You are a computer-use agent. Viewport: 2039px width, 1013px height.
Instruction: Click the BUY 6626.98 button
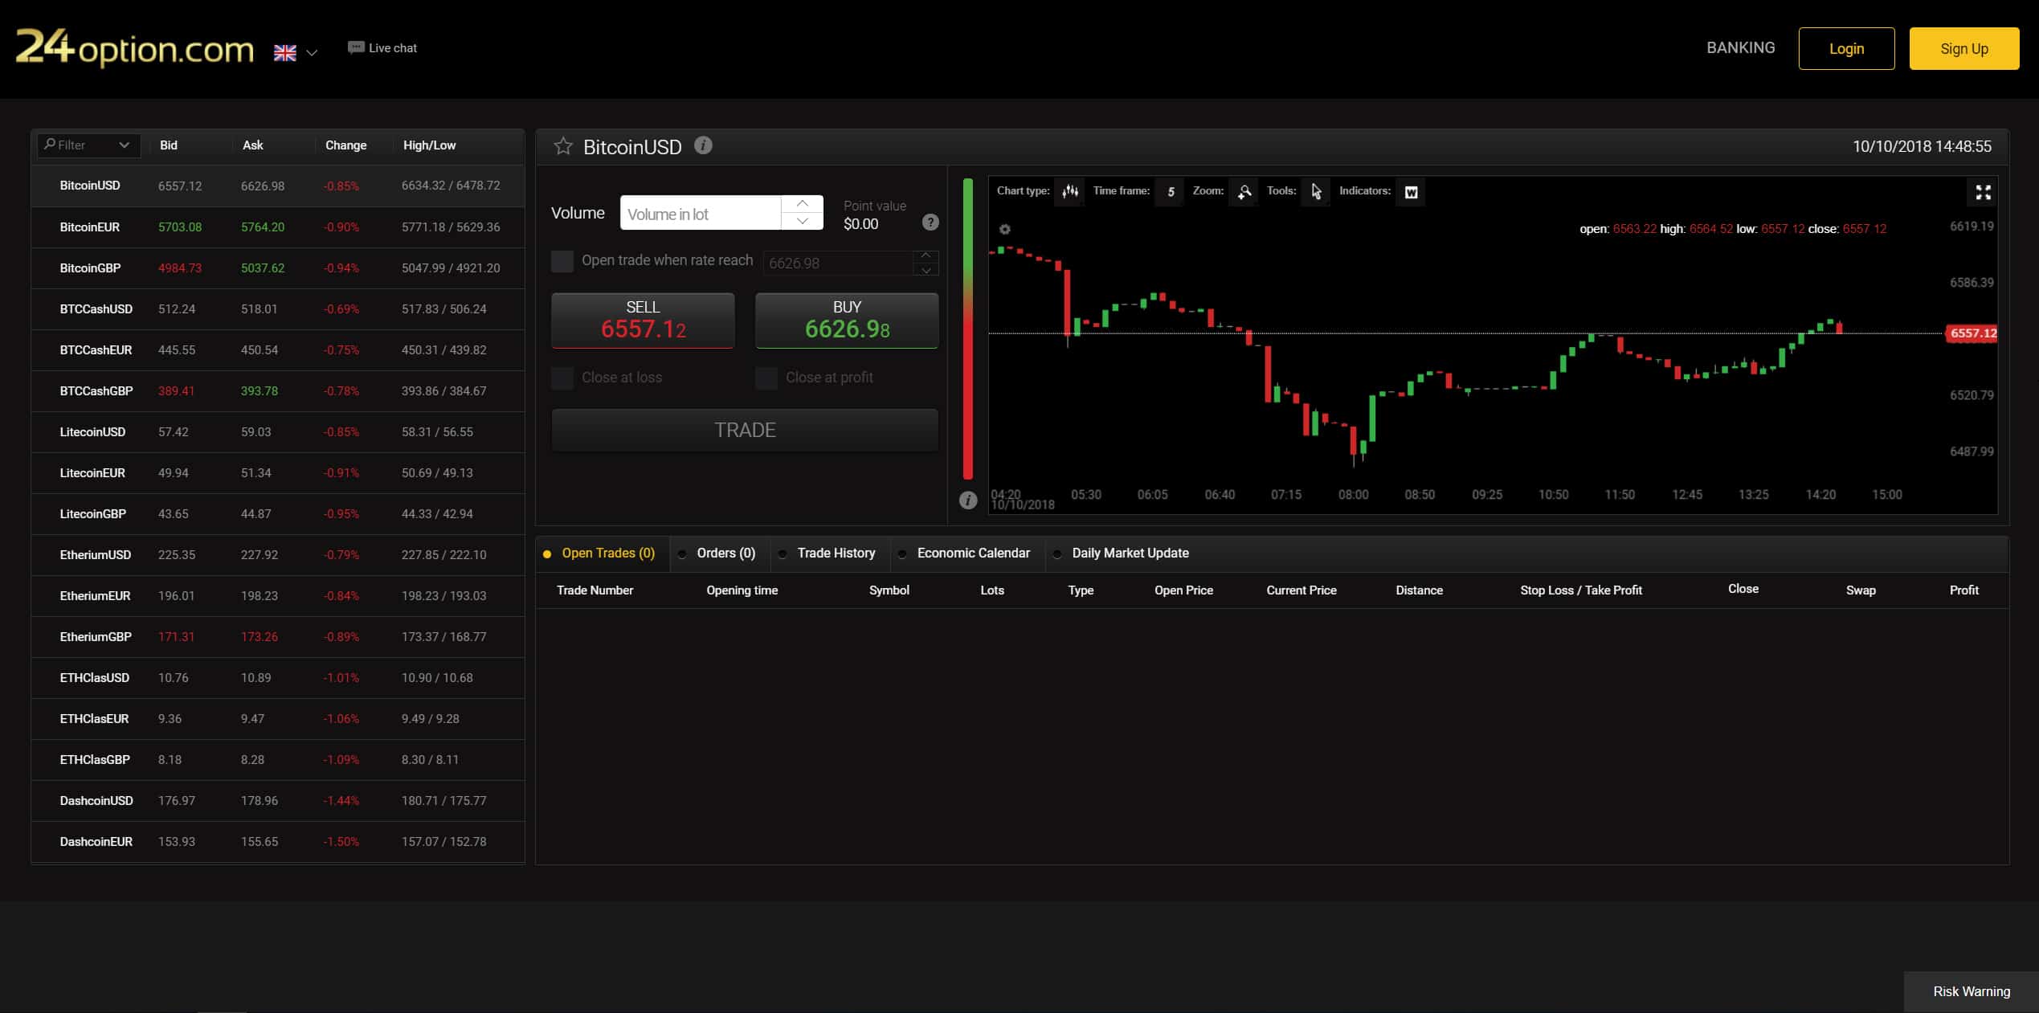847,321
